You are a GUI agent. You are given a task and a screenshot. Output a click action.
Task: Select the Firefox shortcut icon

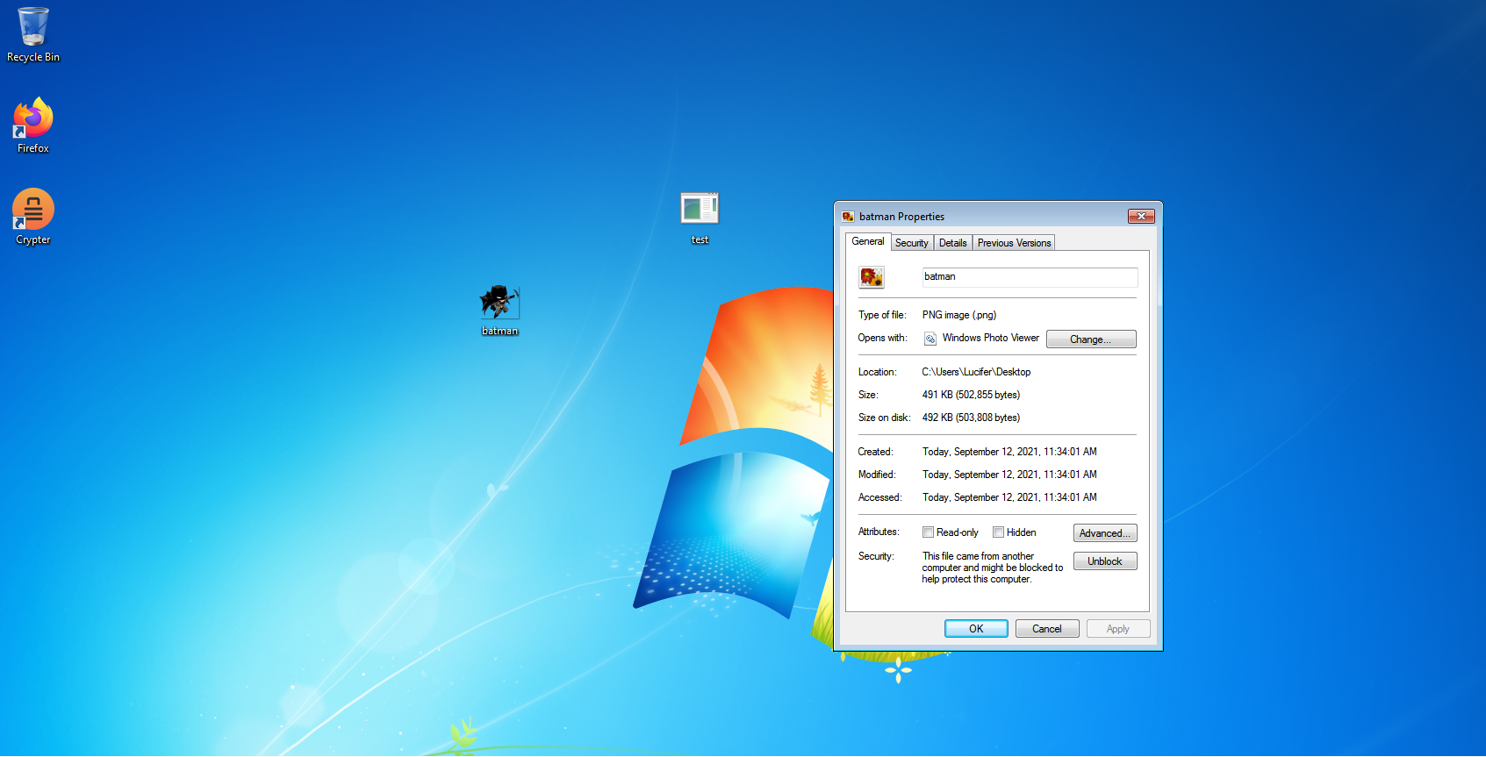(x=33, y=118)
